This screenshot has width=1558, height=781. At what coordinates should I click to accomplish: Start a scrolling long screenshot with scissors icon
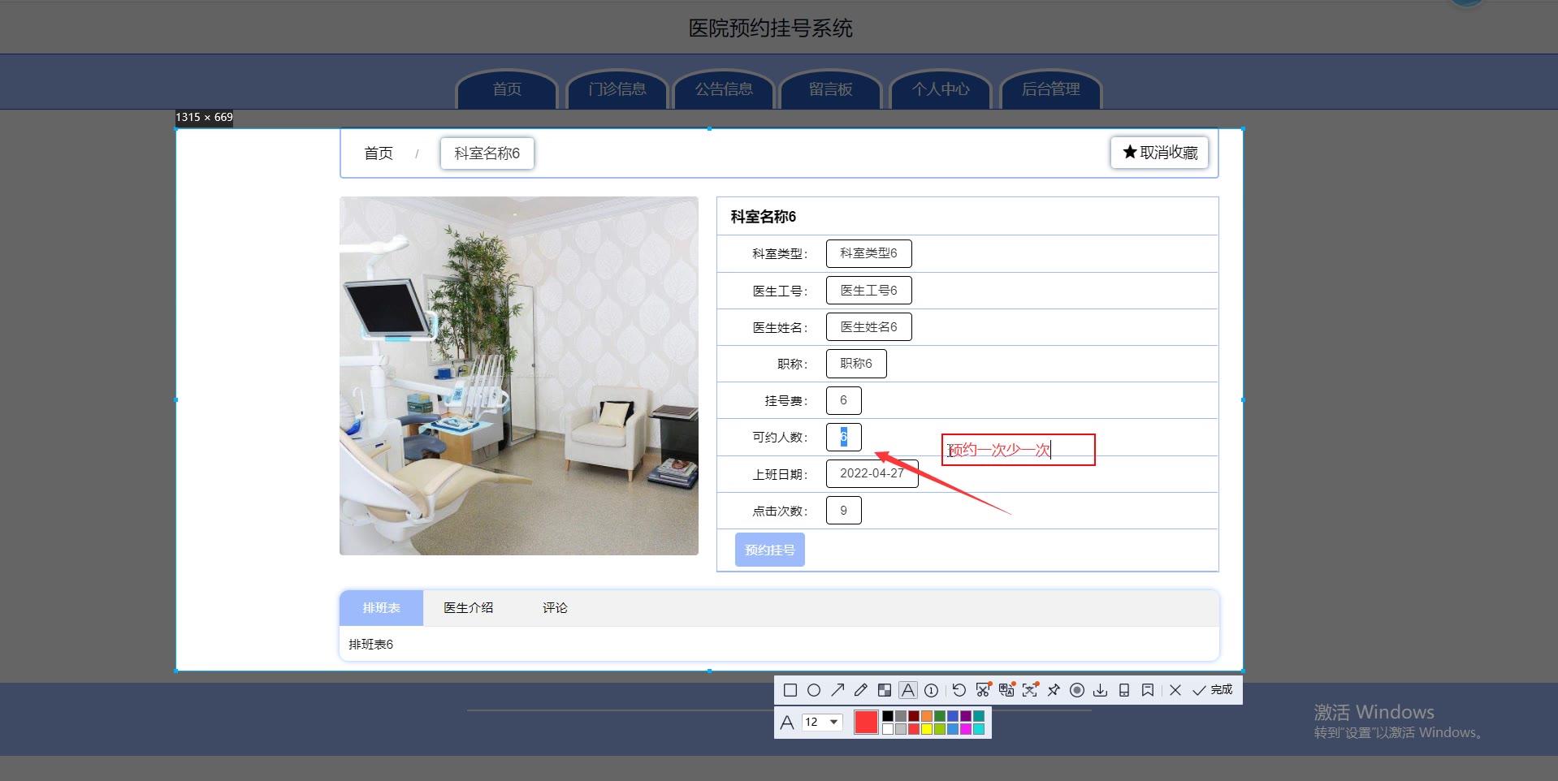[x=983, y=690]
